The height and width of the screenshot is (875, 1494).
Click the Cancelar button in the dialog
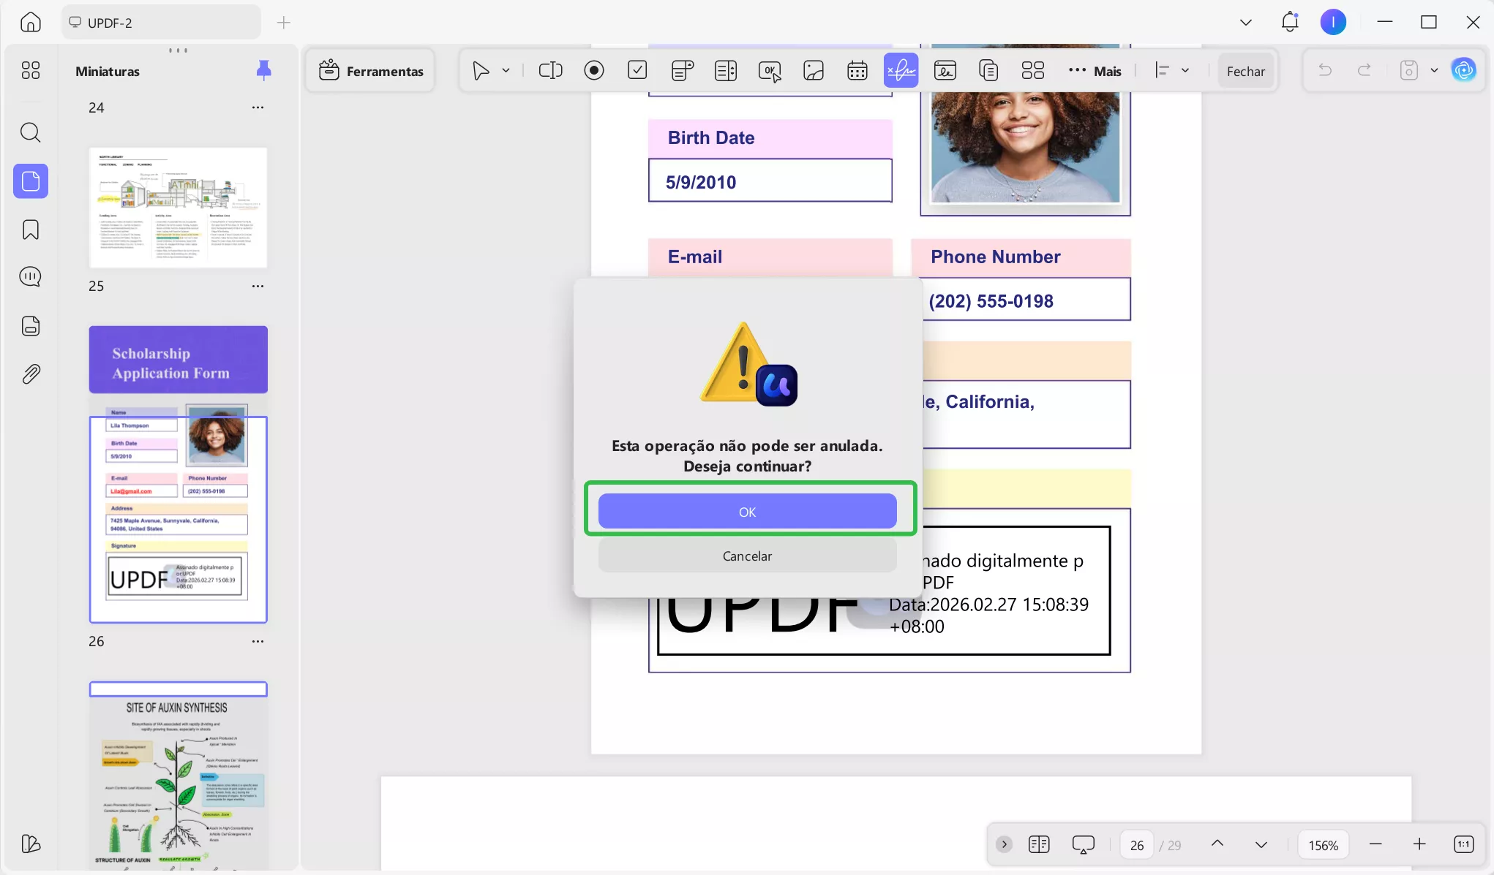(747, 556)
